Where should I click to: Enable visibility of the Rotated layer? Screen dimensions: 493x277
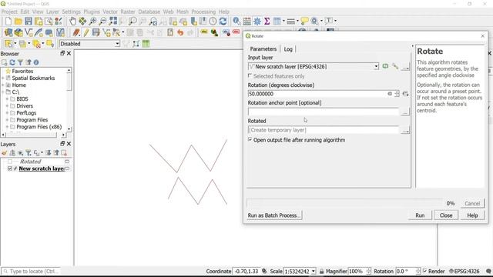click(x=10, y=162)
